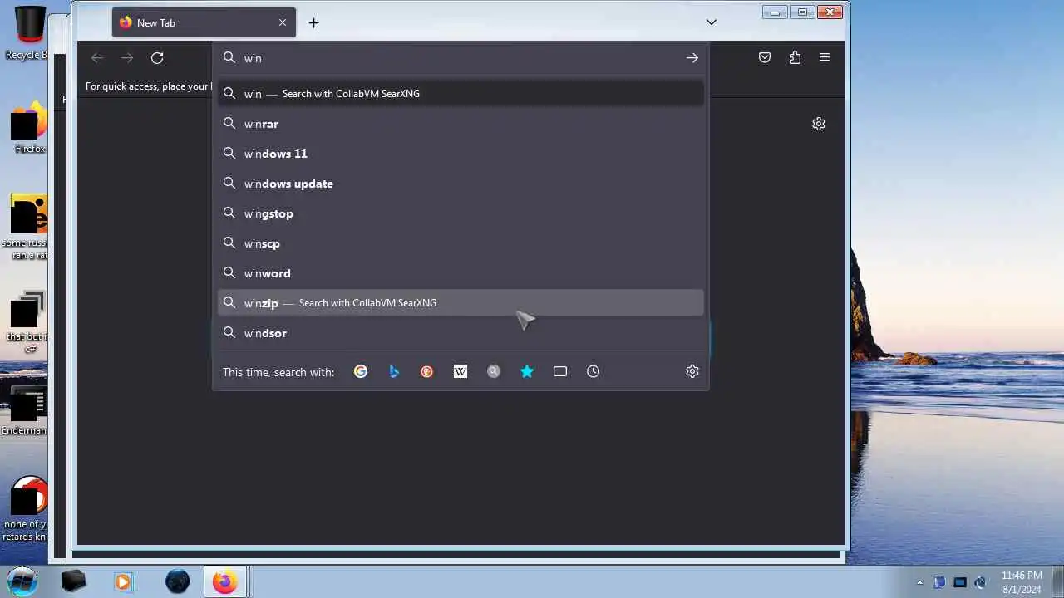Open the Pocket save icon

pos(765,57)
